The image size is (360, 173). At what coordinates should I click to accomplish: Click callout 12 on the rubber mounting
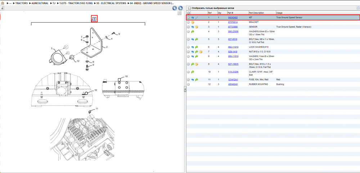coord(78,61)
